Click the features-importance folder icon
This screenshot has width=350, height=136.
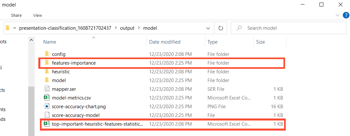pyautogui.click(x=47, y=63)
